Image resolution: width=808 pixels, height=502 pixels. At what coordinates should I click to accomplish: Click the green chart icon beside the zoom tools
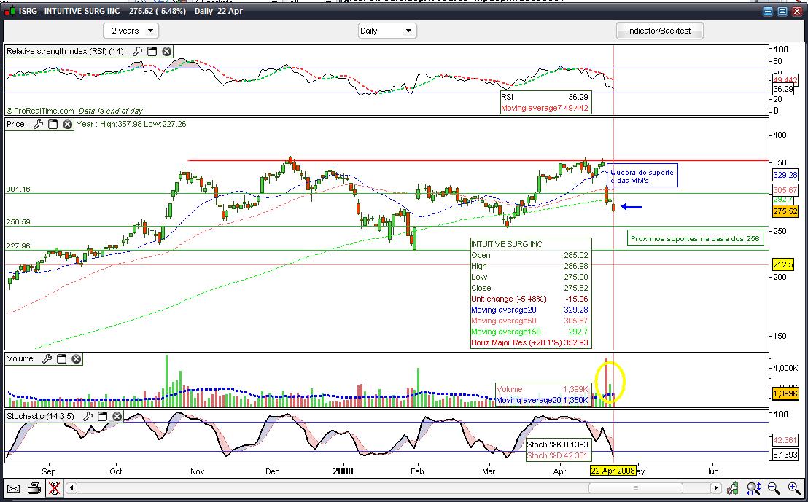coord(732,487)
